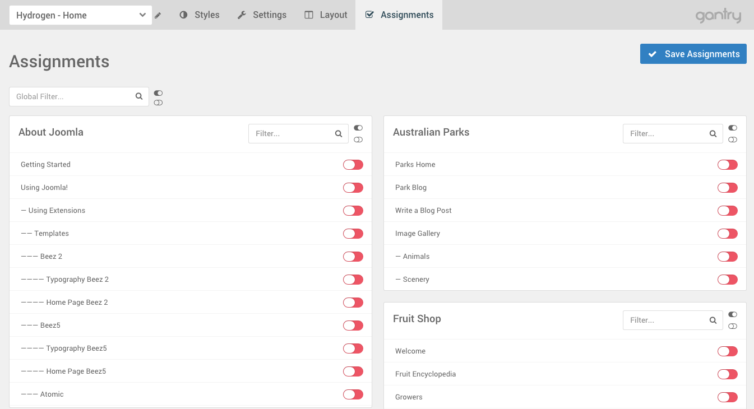The height and width of the screenshot is (409, 754).
Task: Disable all Australian Parks items via toggle-off icon
Action: [x=733, y=140]
